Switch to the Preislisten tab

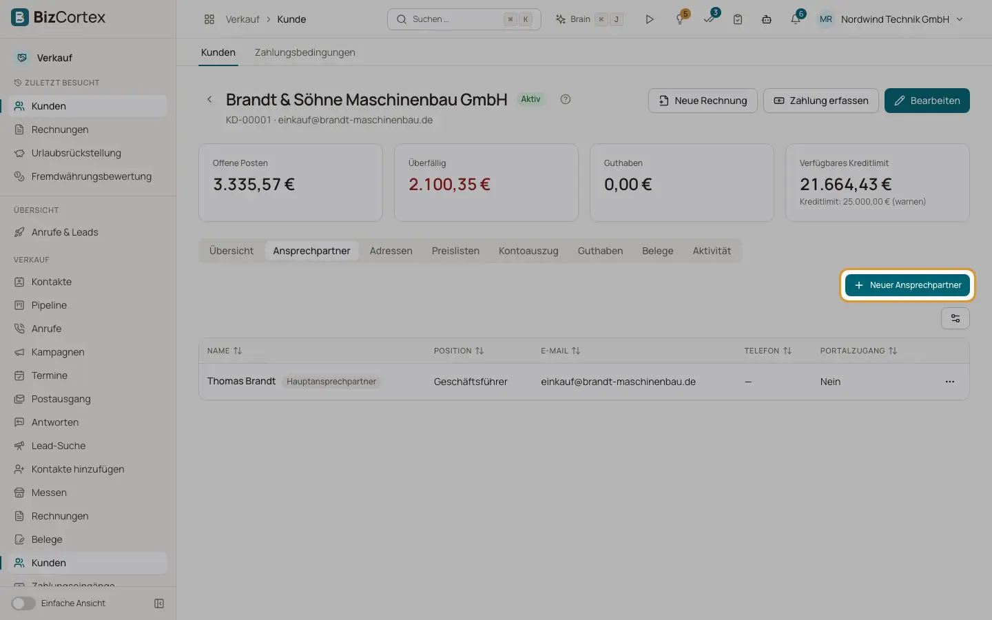[x=455, y=251]
